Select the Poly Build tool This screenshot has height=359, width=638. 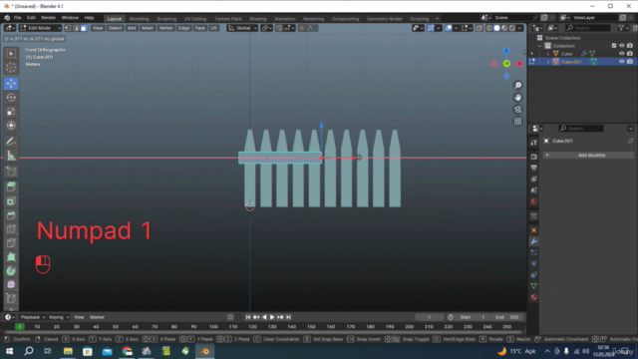(11, 257)
